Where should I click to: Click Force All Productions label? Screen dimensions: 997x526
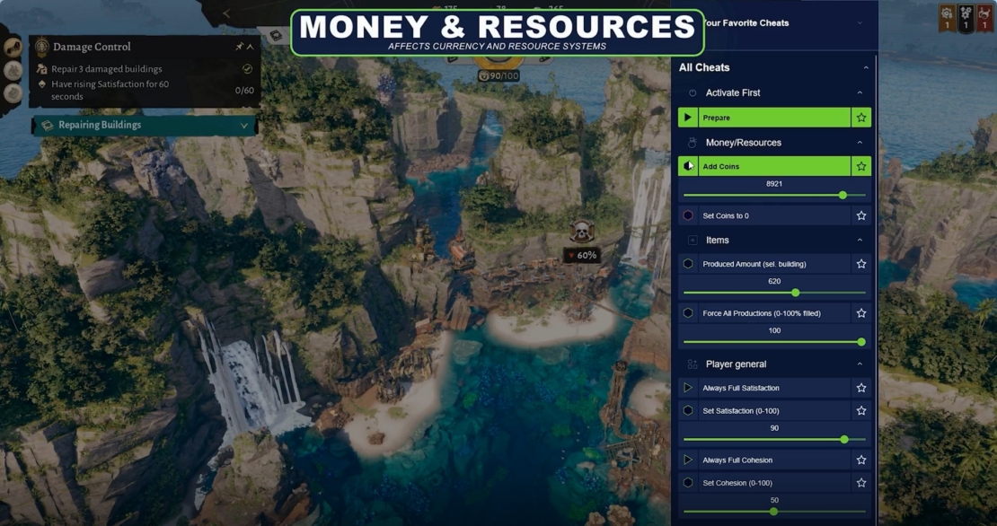point(762,313)
